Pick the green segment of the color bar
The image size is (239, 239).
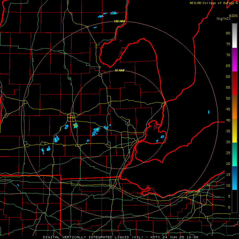click(x=234, y=154)
